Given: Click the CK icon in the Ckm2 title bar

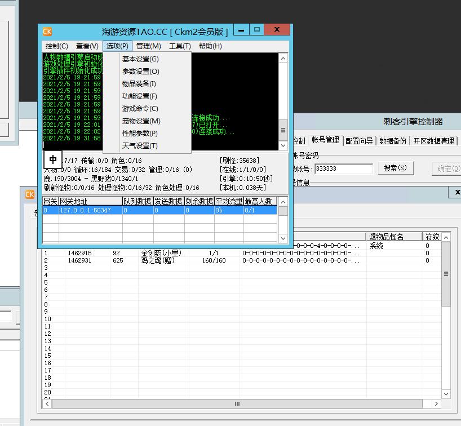Looking at the screenshot, I should tap(47, 31).
